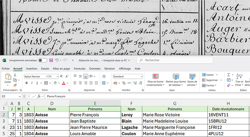Open the Aptos Narrow font dropdown

(47, 77)
